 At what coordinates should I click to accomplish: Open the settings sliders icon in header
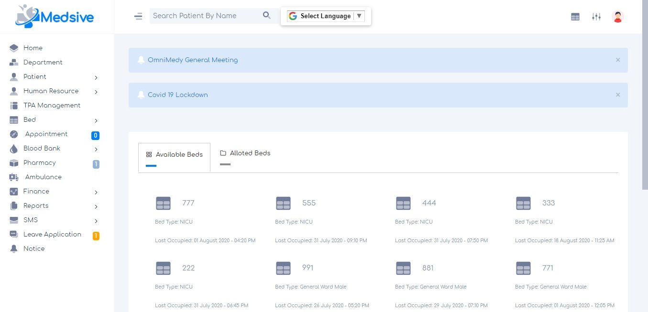point(596,17)
